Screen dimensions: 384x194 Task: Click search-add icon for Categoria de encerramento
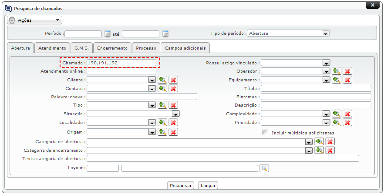click(319, 150)
